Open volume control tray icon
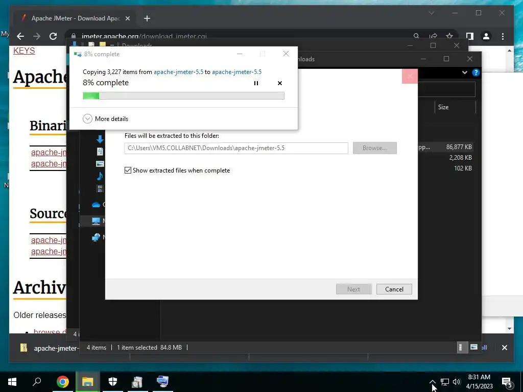 [x=457, y=382]
